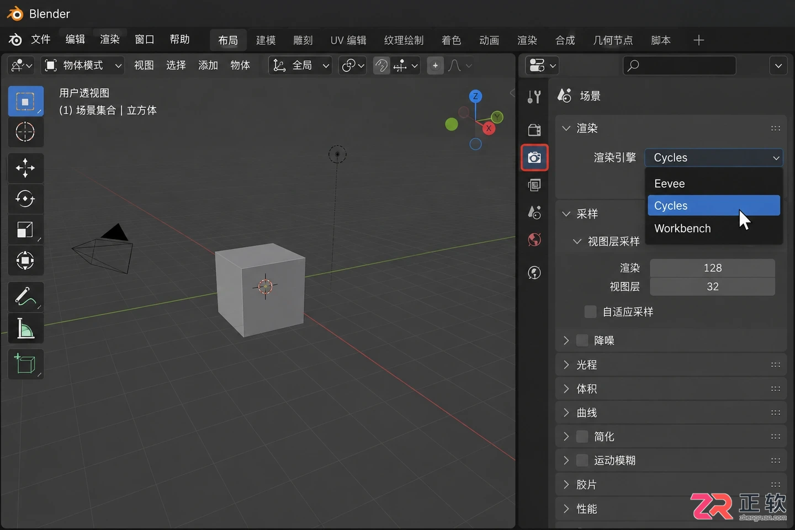Select the Scale tool
This screenshot has height=530, width=795.
click(25, 230)
